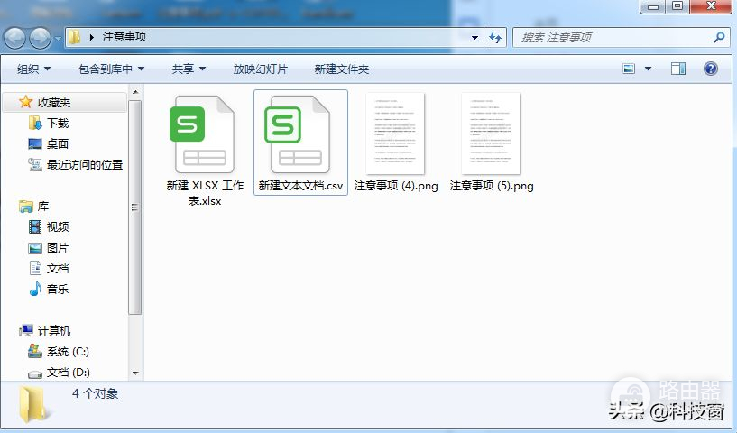
Task: Toggle the preview pane button
Action: [x=678, y=69]
